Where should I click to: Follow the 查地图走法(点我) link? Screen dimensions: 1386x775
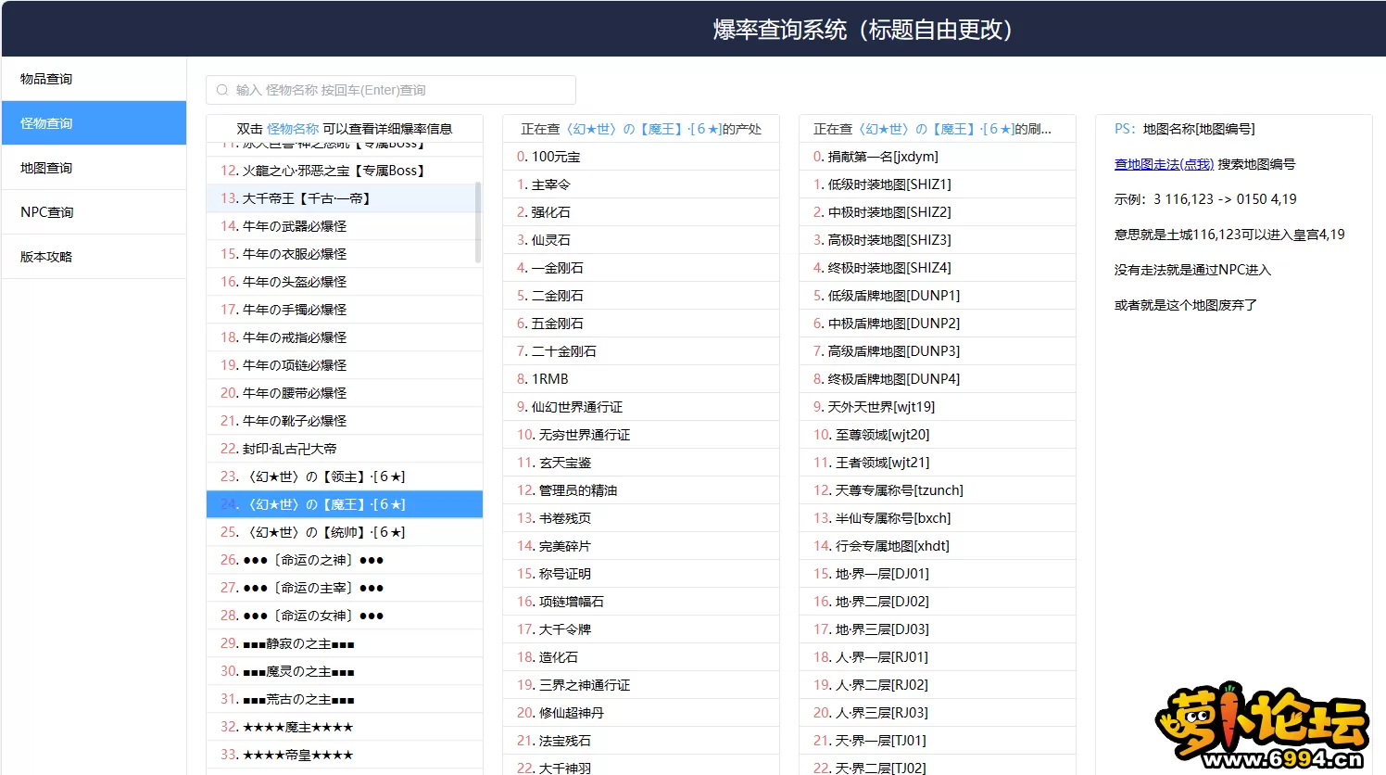(1164, 164)
